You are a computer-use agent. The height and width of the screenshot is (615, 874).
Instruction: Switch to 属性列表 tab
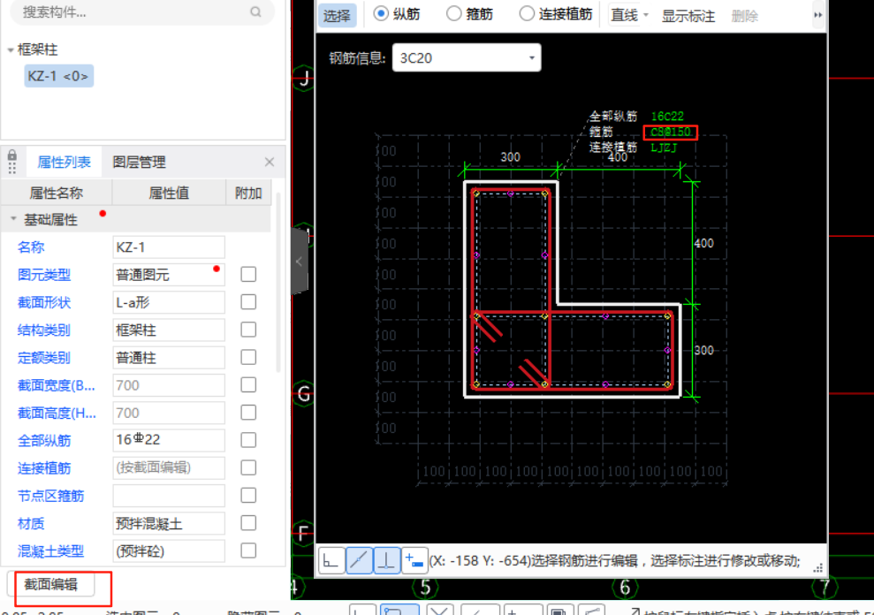[65, 162]
